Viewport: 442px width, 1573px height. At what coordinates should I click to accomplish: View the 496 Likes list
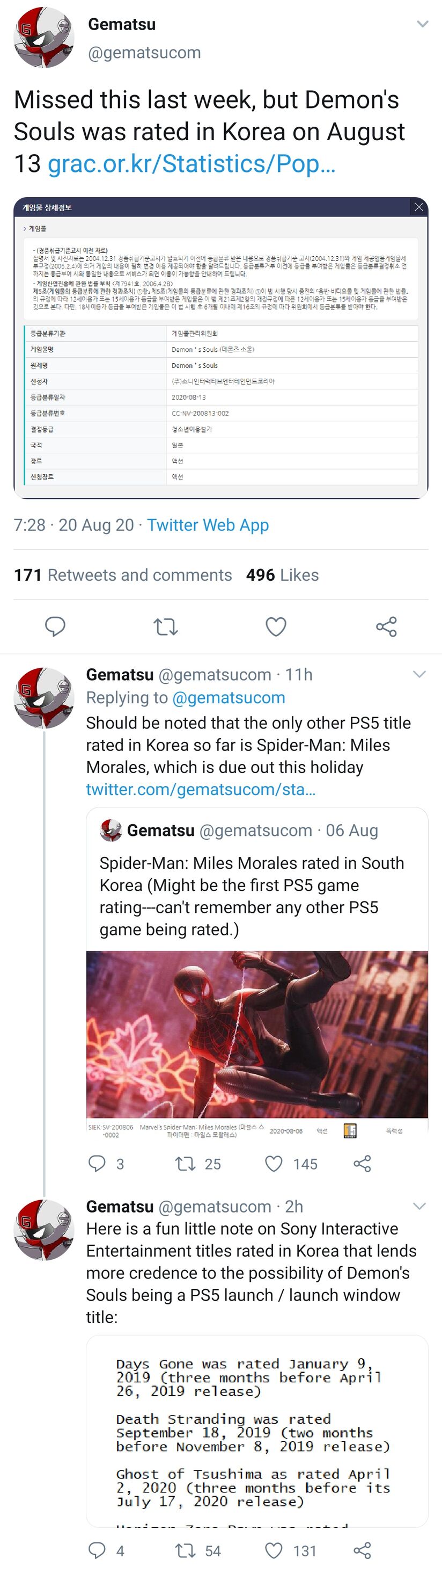pos(282,575)
